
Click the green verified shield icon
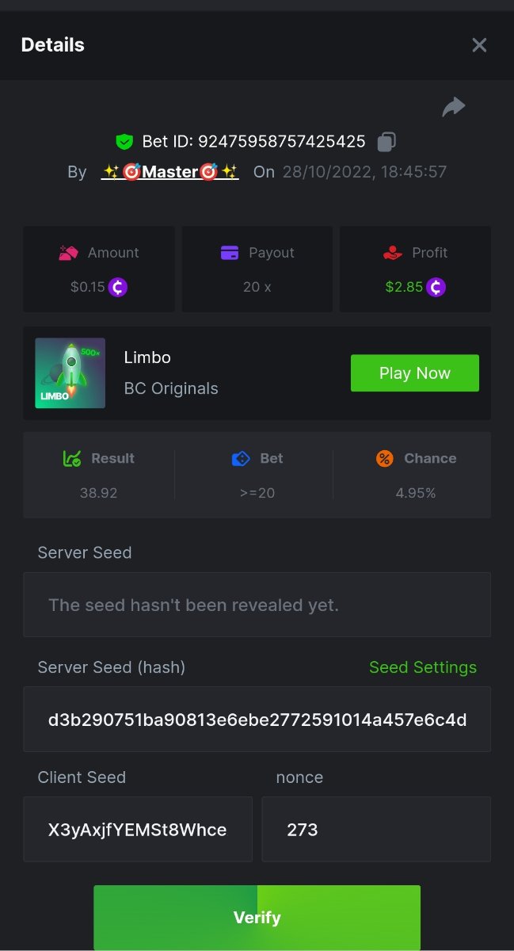click(124, 142)
